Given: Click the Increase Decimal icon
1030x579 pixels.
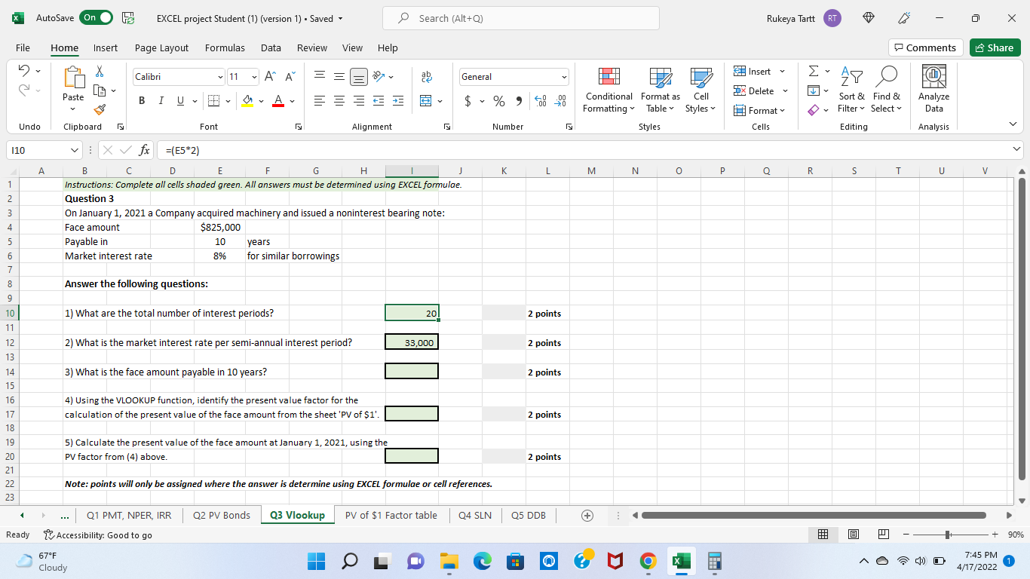Looking at the screenshot, I should [542, 100].
